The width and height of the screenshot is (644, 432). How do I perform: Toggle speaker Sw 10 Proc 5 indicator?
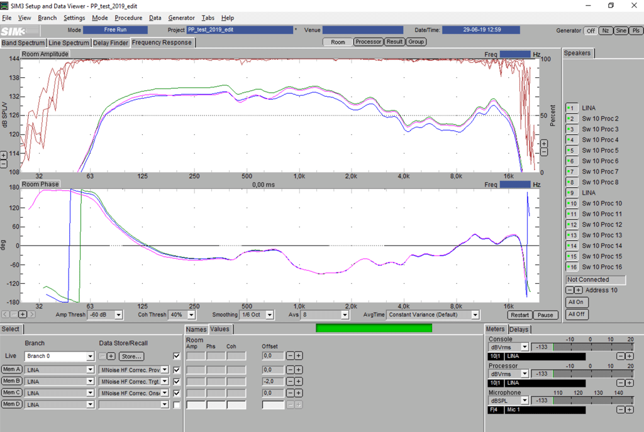572,151
